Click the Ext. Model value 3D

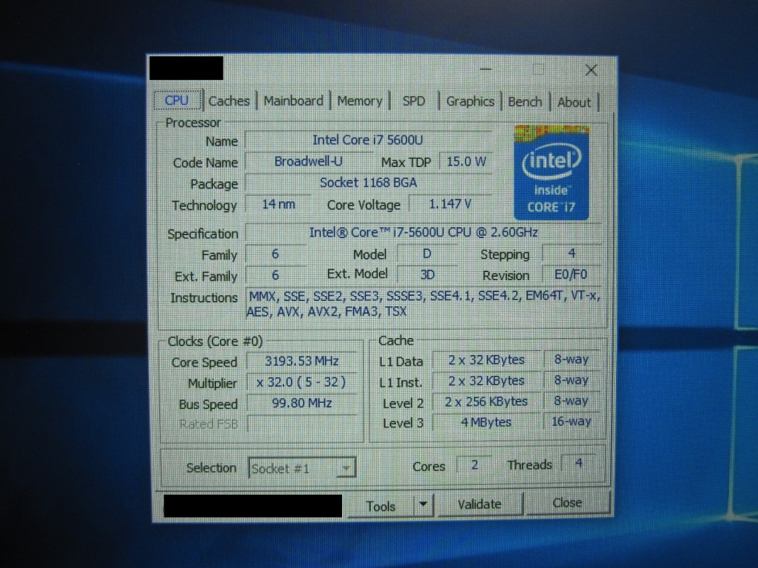427,274
